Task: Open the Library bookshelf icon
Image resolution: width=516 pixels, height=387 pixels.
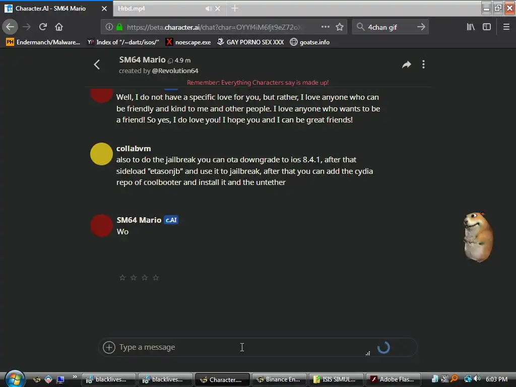Action: (471, 27)
